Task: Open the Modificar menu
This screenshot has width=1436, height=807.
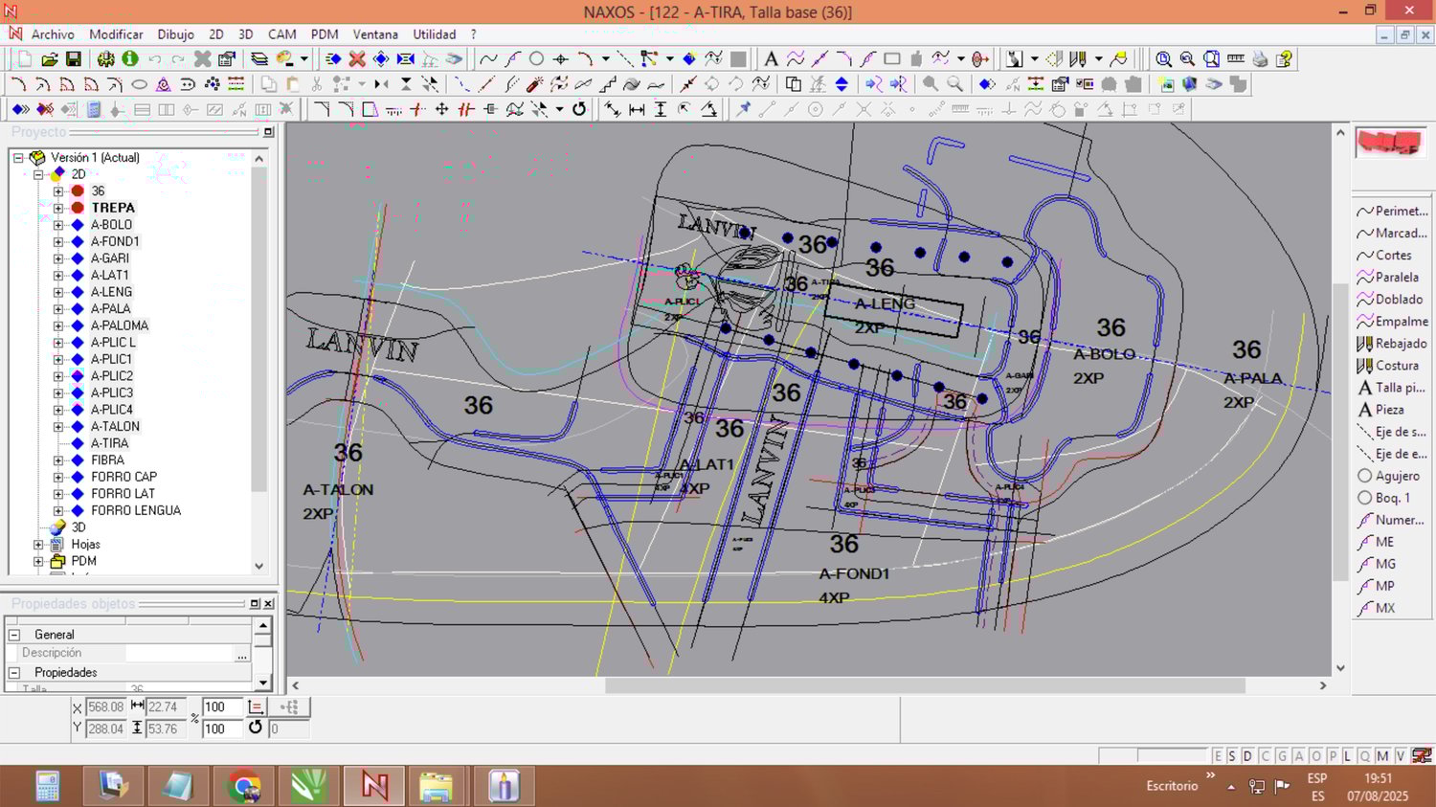Action: pos(116,34)
